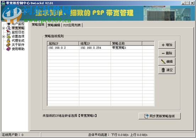Switch to the 策略编辑 tab

pyautogui.click(x=54, y=25)
